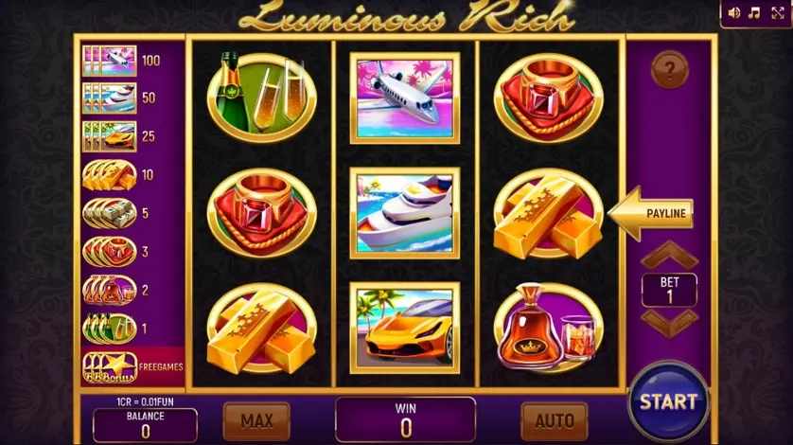This screenshot has width=793, height=445.
Task: Click the yellow sports car reel symbol
Action: pos(405,328)
